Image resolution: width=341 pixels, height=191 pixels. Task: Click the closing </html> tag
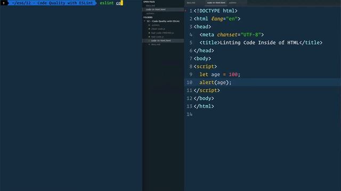[x=204, y=106]
